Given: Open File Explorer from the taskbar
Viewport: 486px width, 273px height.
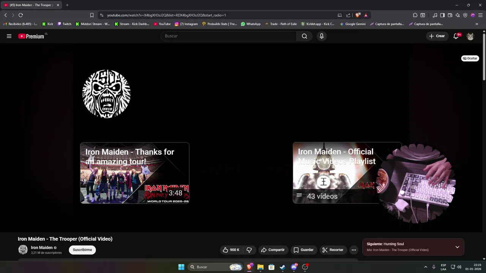Looking at the screenshot, I should (x=260, y=267).
